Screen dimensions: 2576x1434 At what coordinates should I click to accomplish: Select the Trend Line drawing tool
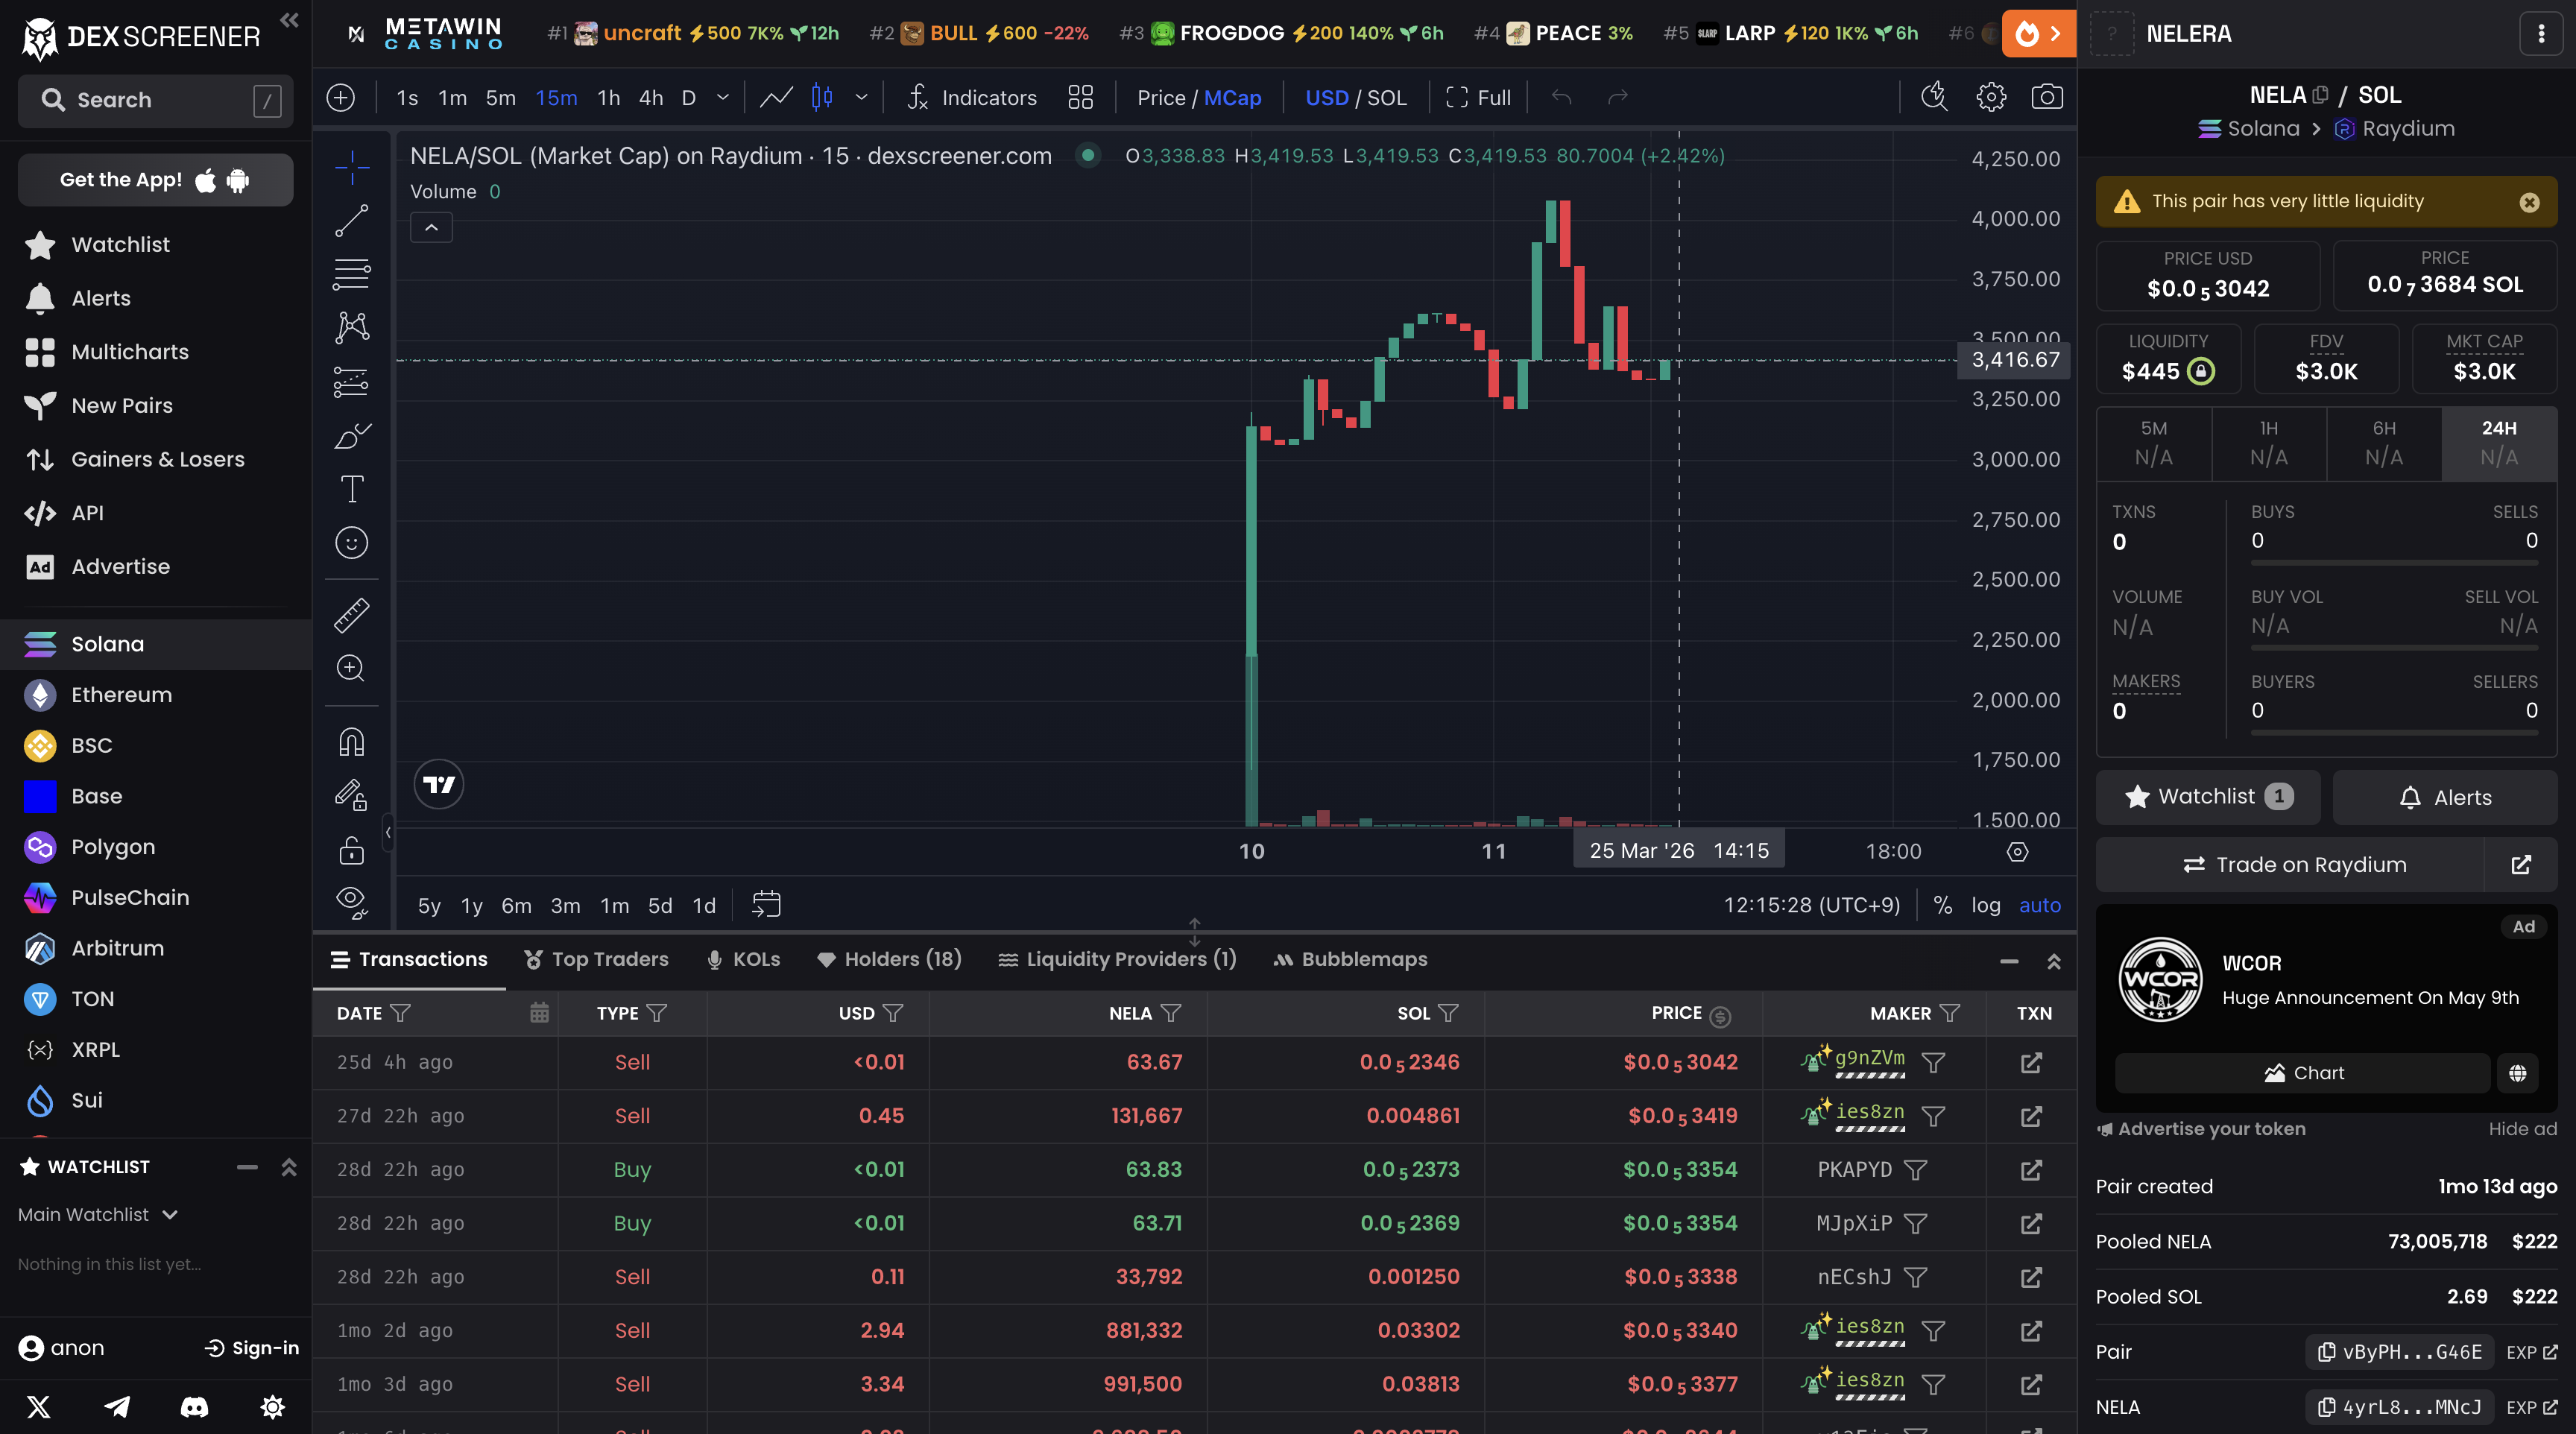[351, 221]
